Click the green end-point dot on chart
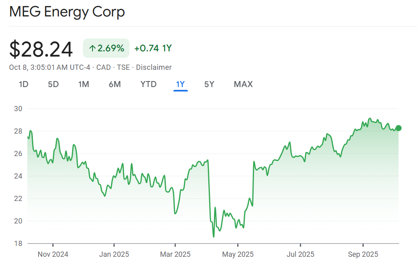This screenshot has width=417, height=264. coord(398,128)
